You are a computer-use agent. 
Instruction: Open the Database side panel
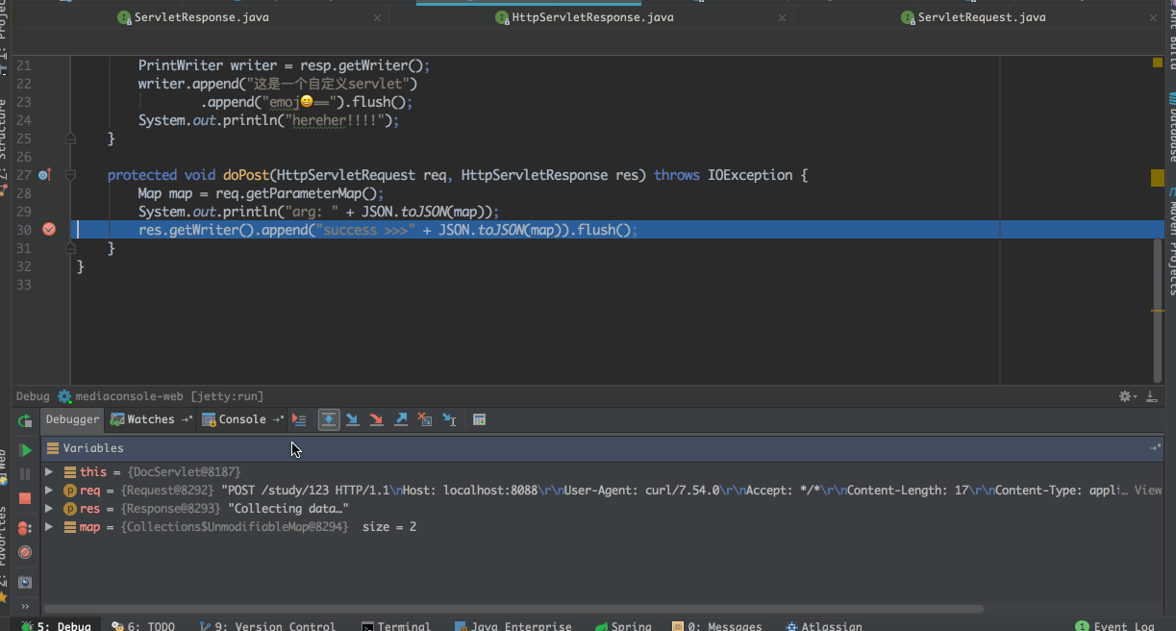click(x=1170, y=127)
